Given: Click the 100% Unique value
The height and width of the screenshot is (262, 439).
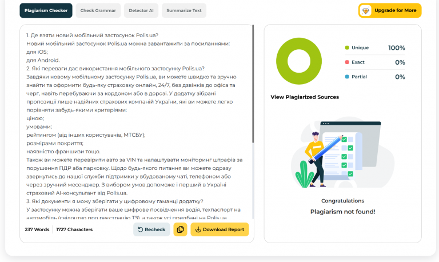Looking at the screenshot, I should (x=397, y=48).
